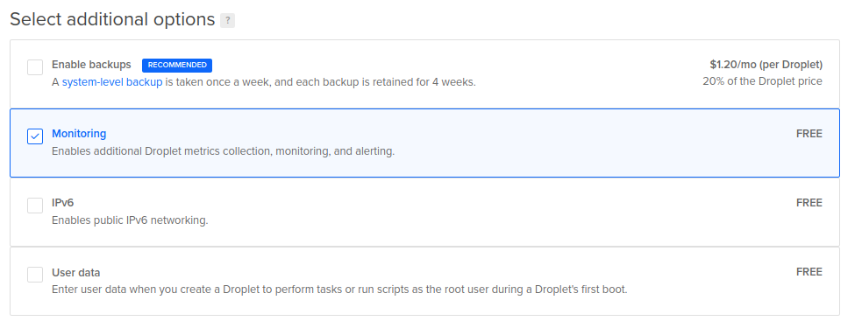
Task: Enable the IPv6 checkbox
Action: [35, 206]
